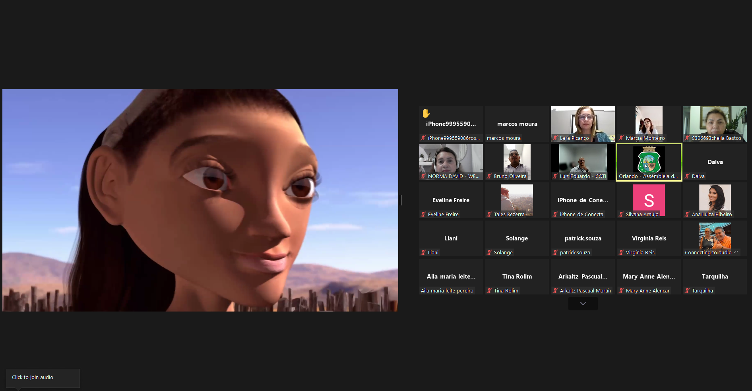Click muted mic icon next to Bruno Oliveira
The image size is (752, 391).
click(x=489, y=176)
